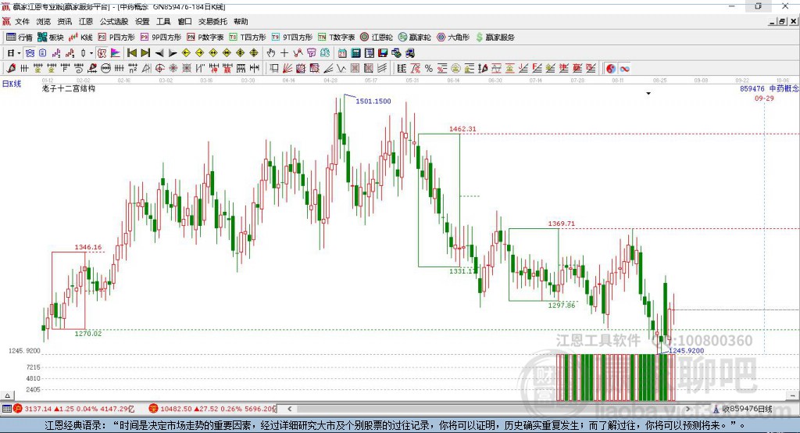Jump to last bar with skip-to-end icon

click(x=145, y=53)
